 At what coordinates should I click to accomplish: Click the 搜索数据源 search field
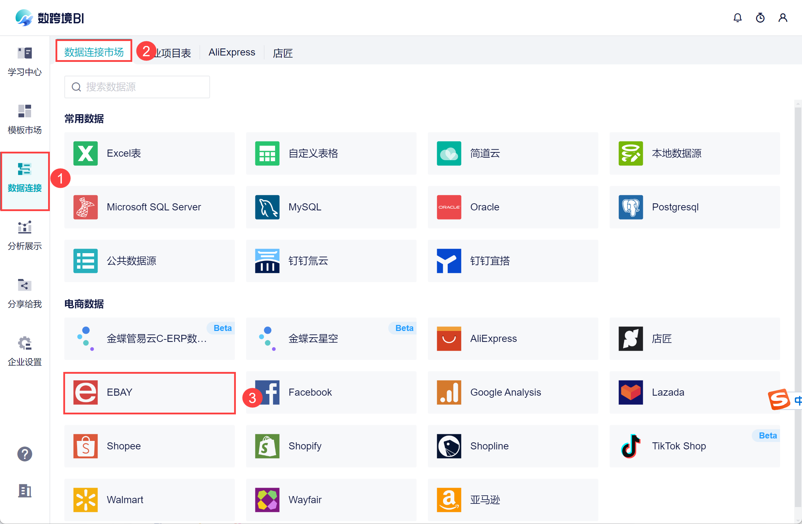tap(137, 87)
